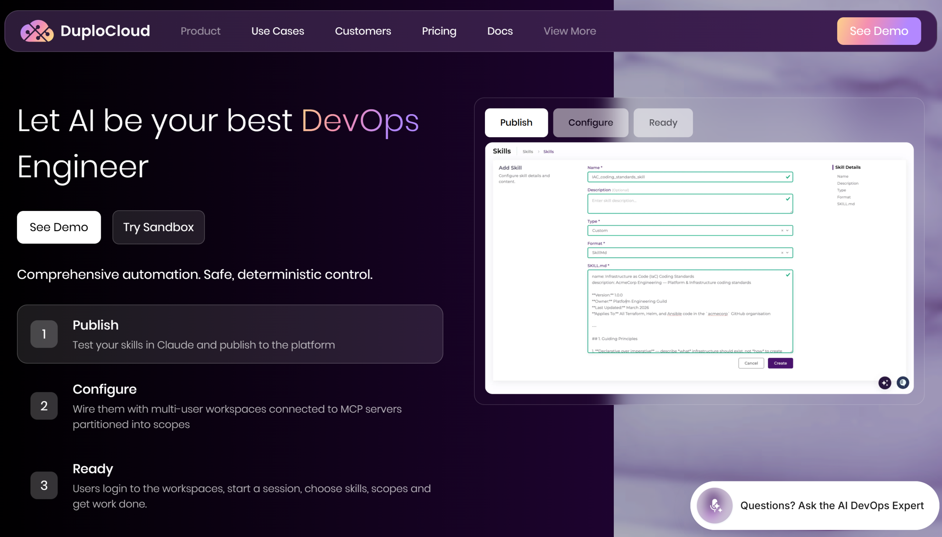
Task: Click the green checkmark in the Name field
Action: coord(787,177)
